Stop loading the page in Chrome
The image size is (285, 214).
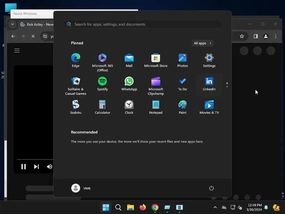click(33, 36)
